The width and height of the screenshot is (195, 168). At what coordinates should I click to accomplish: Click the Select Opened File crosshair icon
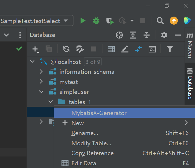[x=119, y=35]
